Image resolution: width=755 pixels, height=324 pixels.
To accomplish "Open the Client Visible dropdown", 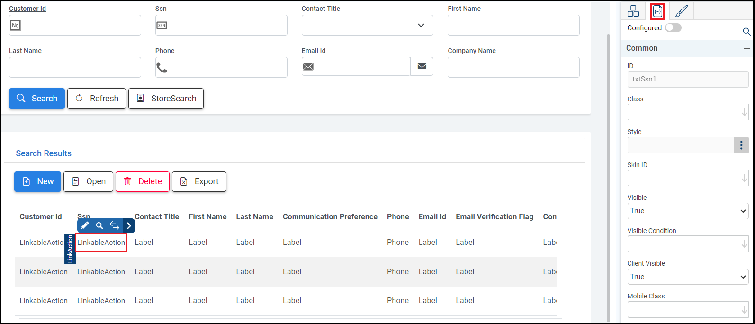I will pyautogui.click(x=688, y=277).
